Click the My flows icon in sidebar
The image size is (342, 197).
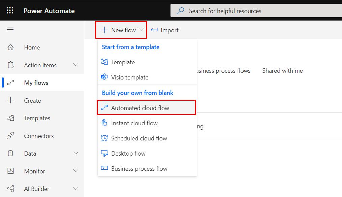pyautogui.click(x=10, y=83)
